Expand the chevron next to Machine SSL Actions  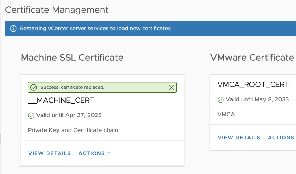[x=108, y=153]
